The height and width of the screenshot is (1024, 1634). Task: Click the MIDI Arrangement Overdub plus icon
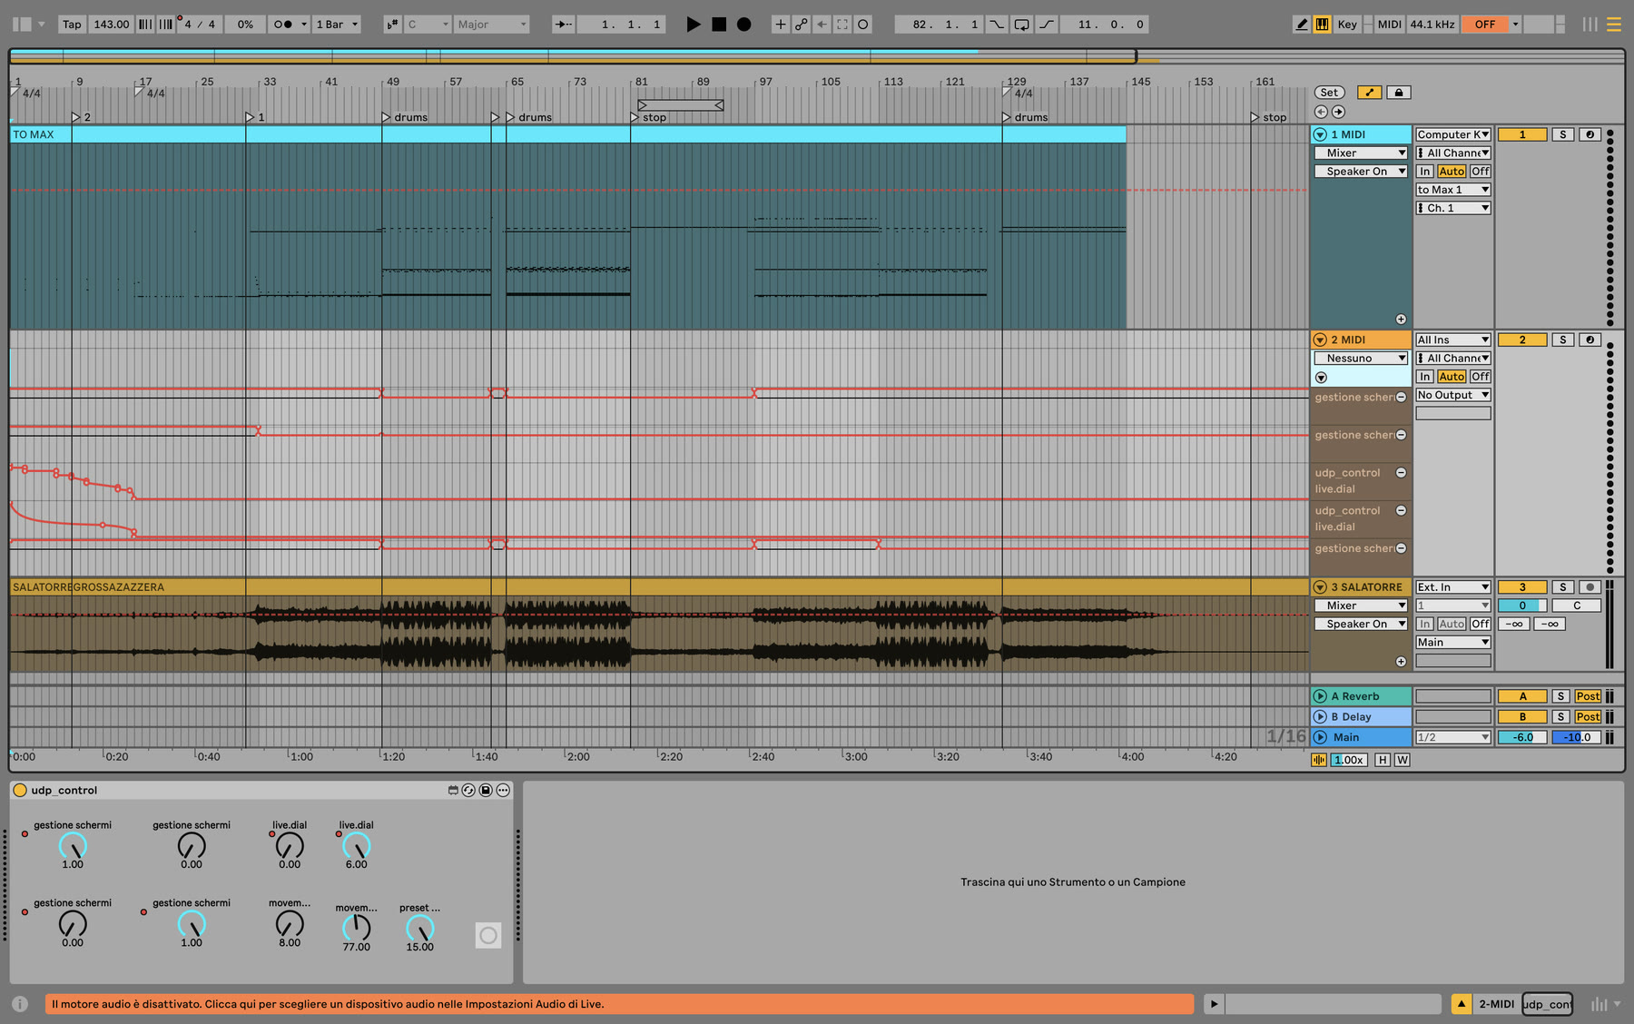[780, 25]
